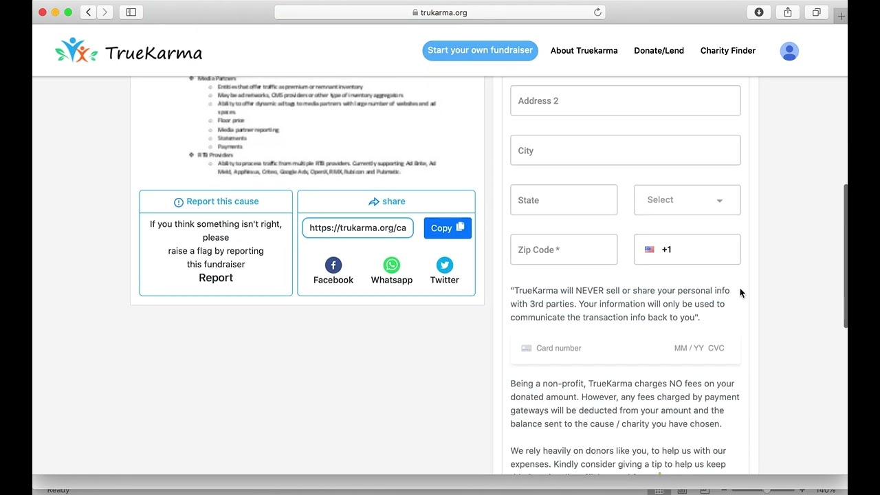Click the info icon beside Report this cause

[x=179, y=202]
